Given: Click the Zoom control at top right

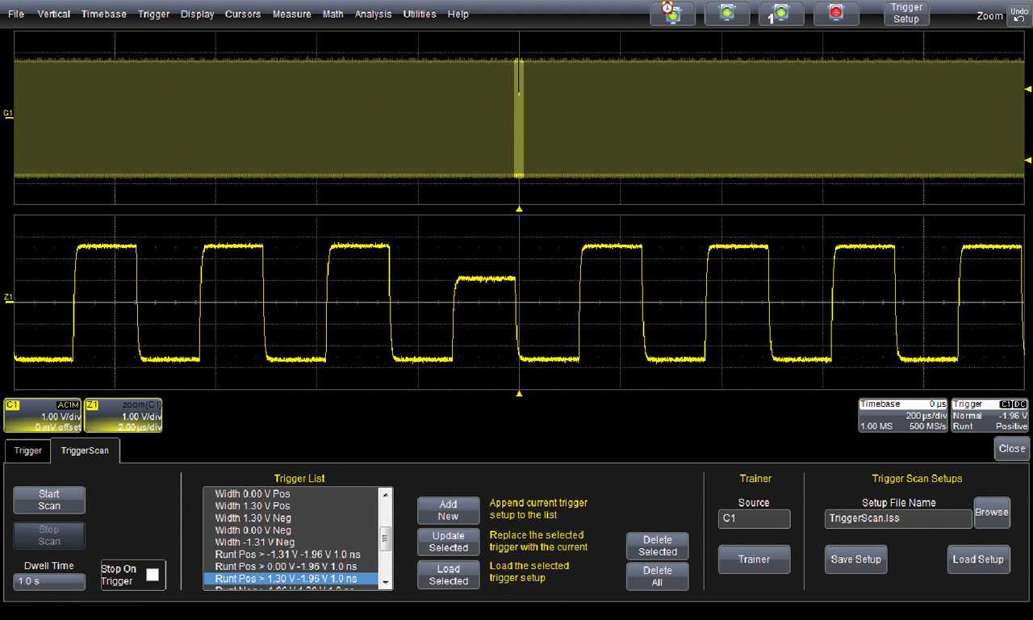Looking at the screenshot, I should (x=989, y=15).
